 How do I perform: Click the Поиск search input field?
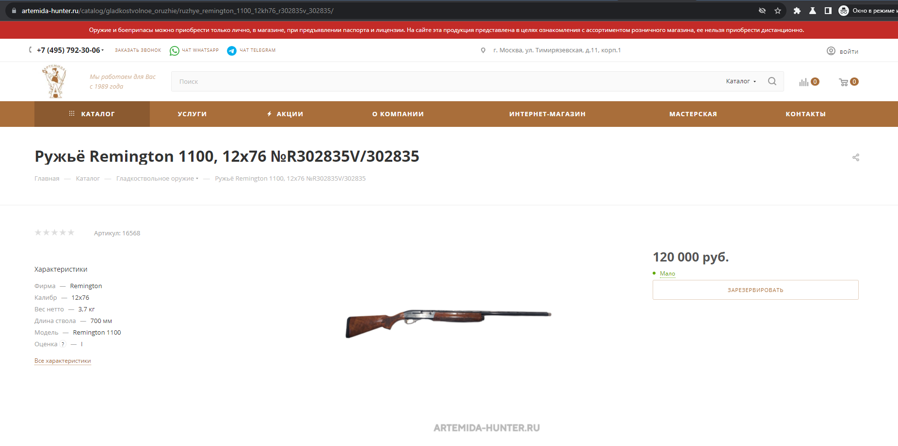tap(446, 81)
